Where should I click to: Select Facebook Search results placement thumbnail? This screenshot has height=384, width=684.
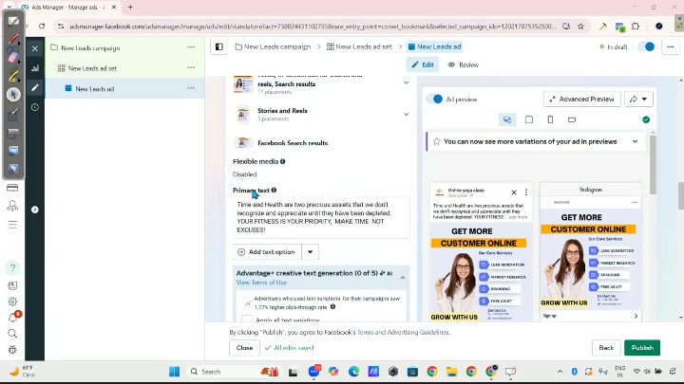pyautogui.click(x=243, y=142)
